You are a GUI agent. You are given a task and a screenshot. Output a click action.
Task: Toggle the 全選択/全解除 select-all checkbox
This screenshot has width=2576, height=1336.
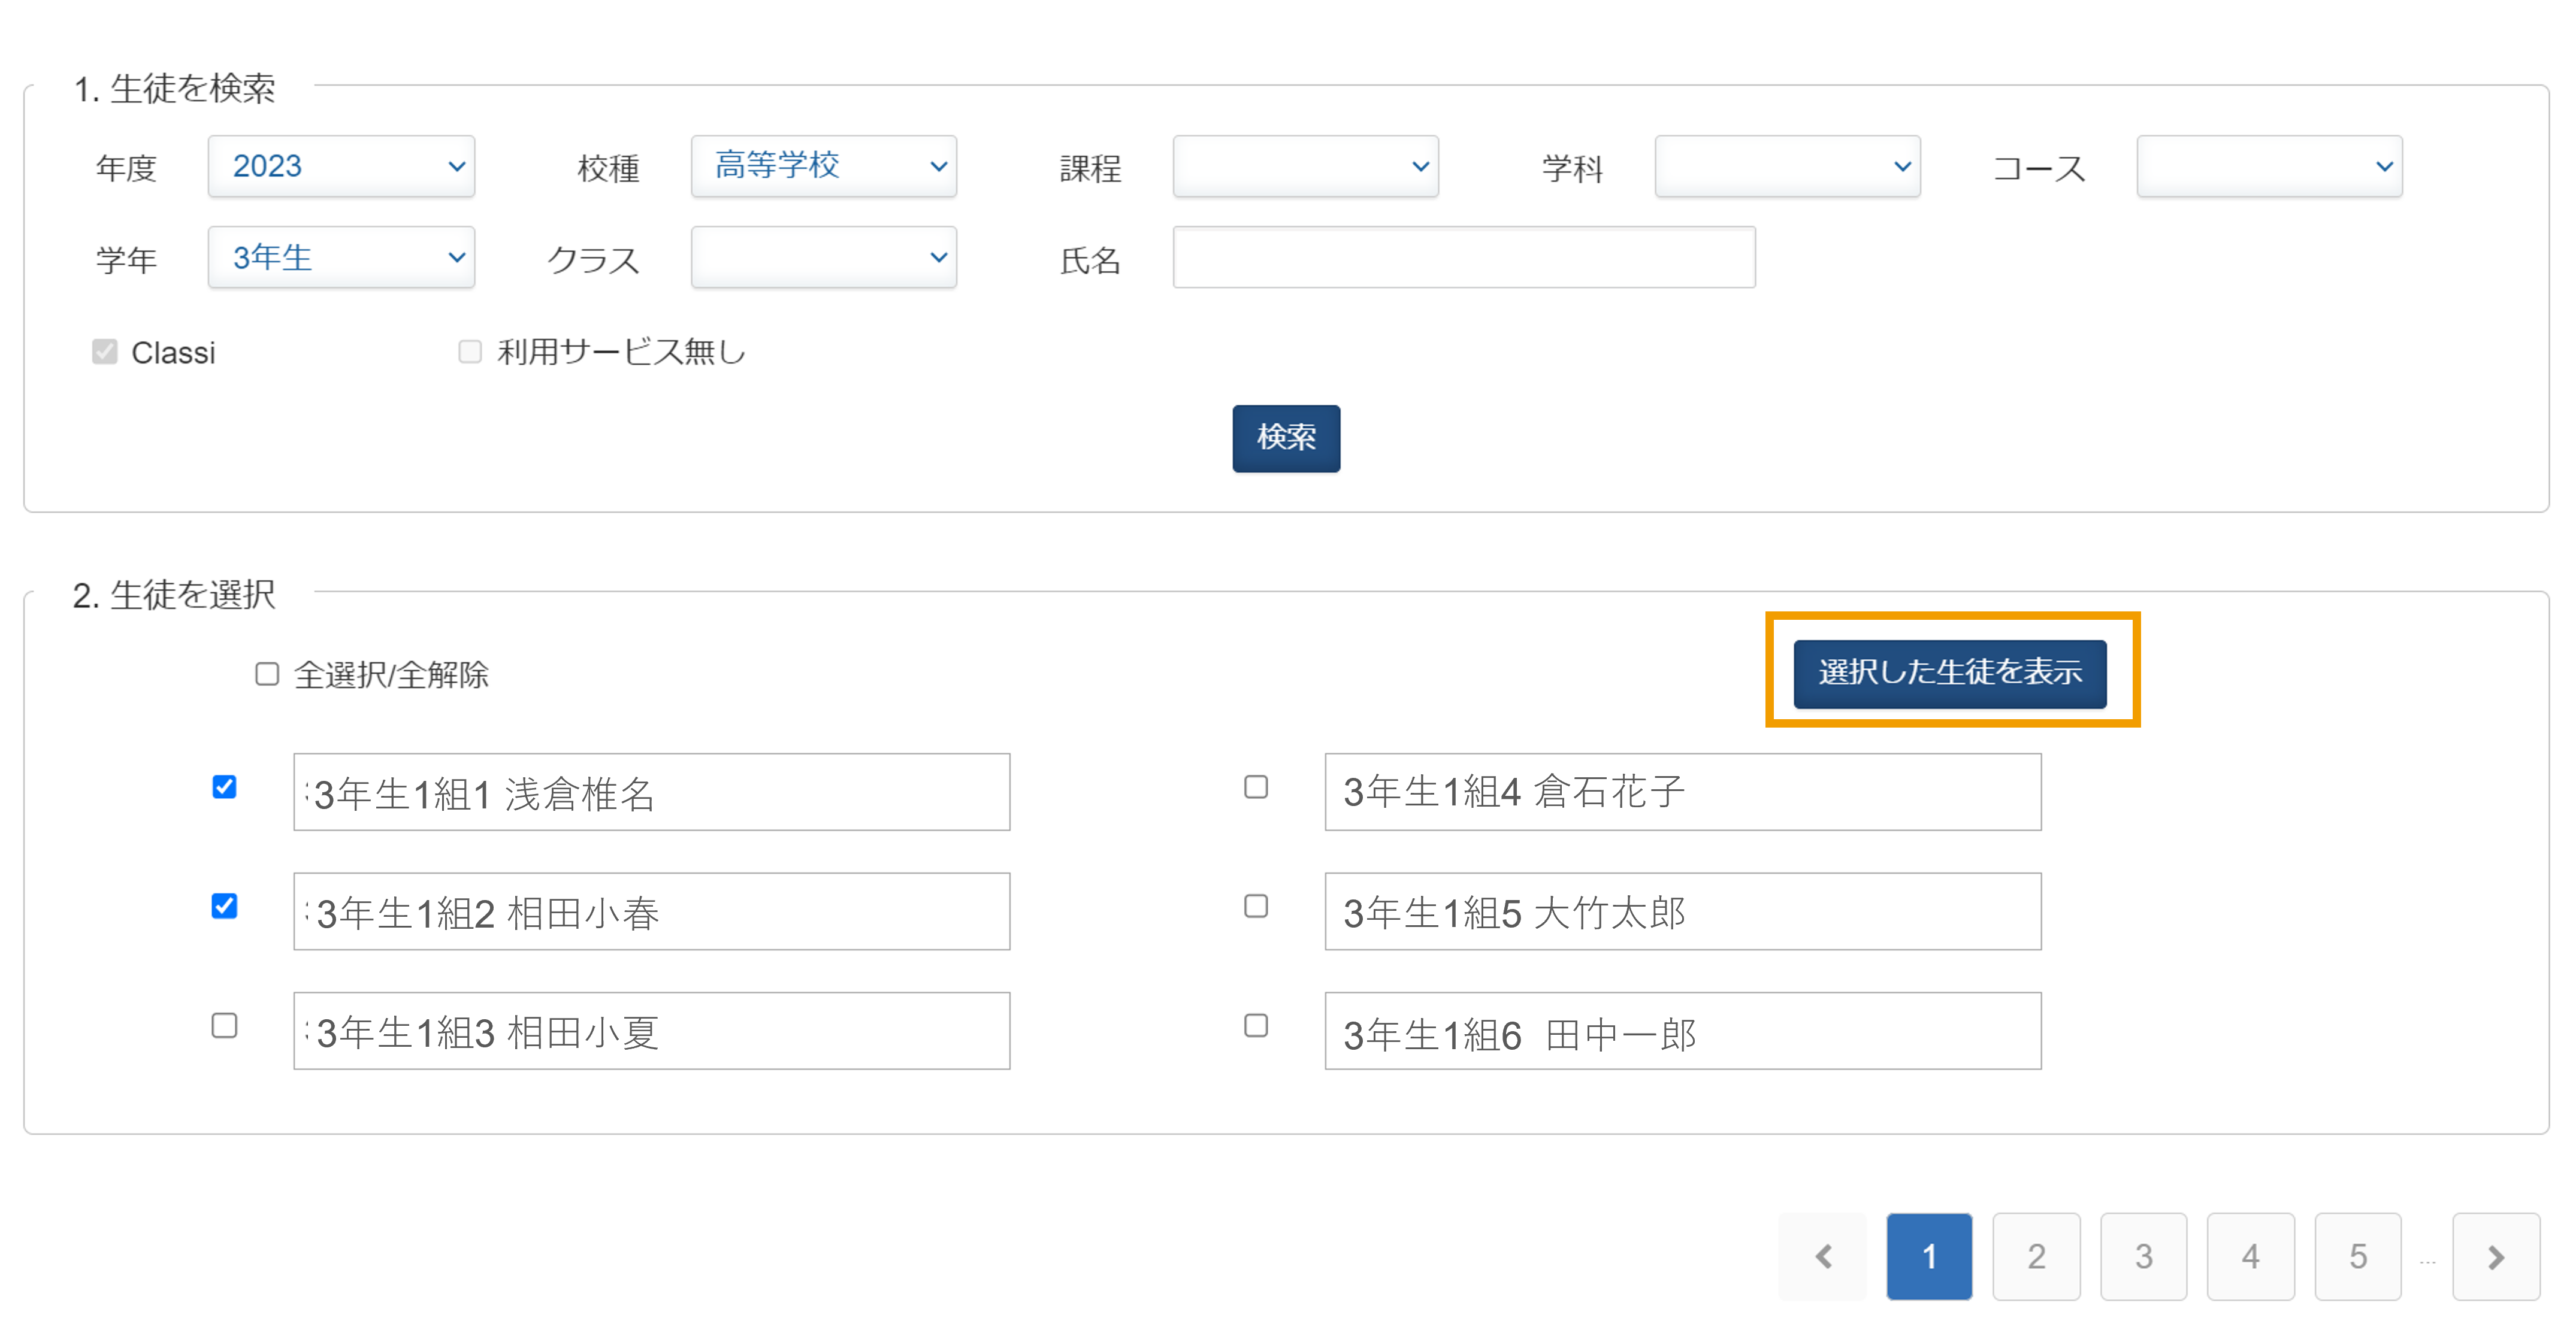point(266,674)
